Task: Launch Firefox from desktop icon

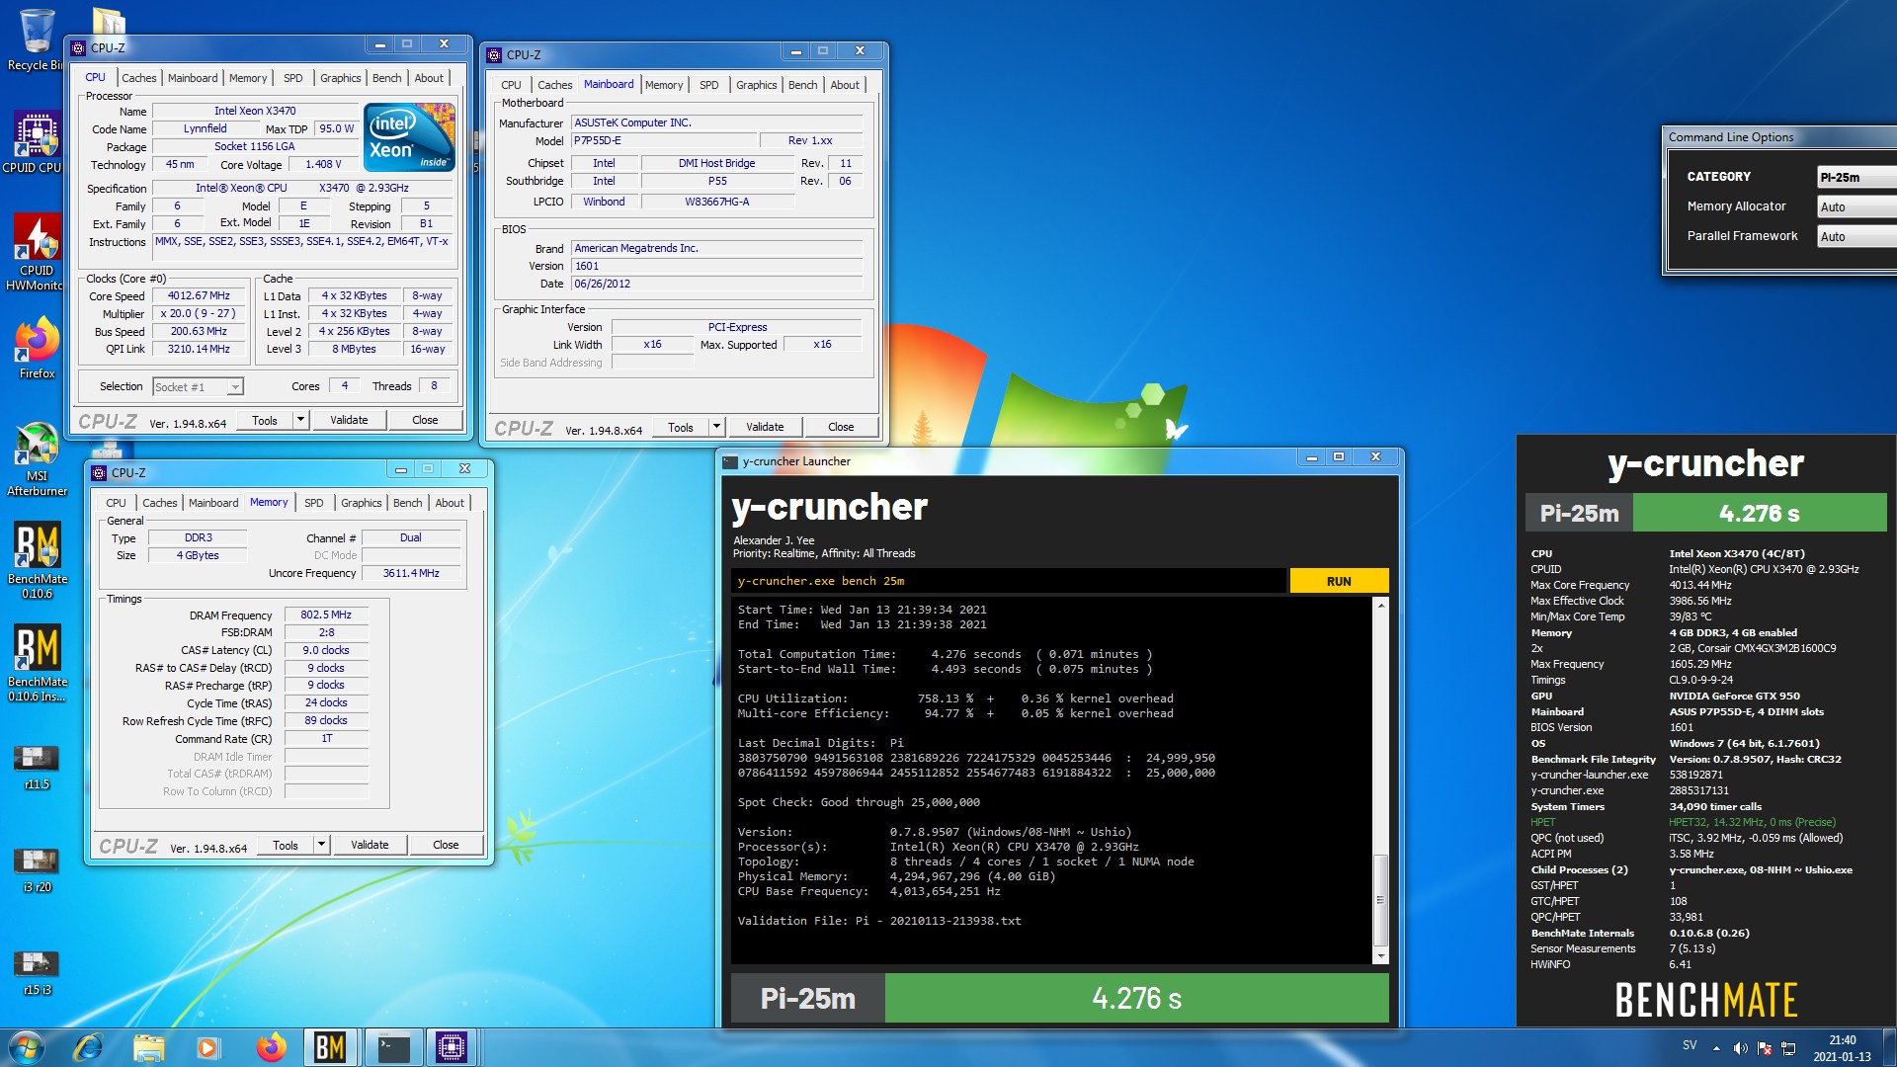Action: 37,348
